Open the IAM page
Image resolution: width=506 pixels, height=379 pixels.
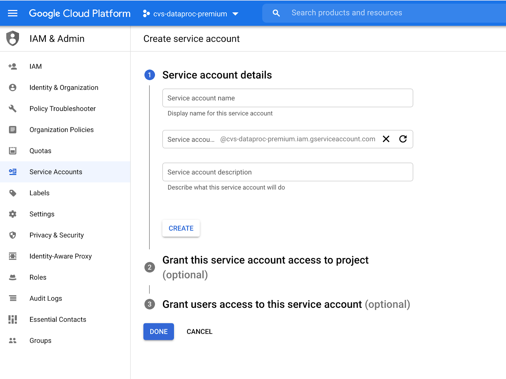(65, 66)
